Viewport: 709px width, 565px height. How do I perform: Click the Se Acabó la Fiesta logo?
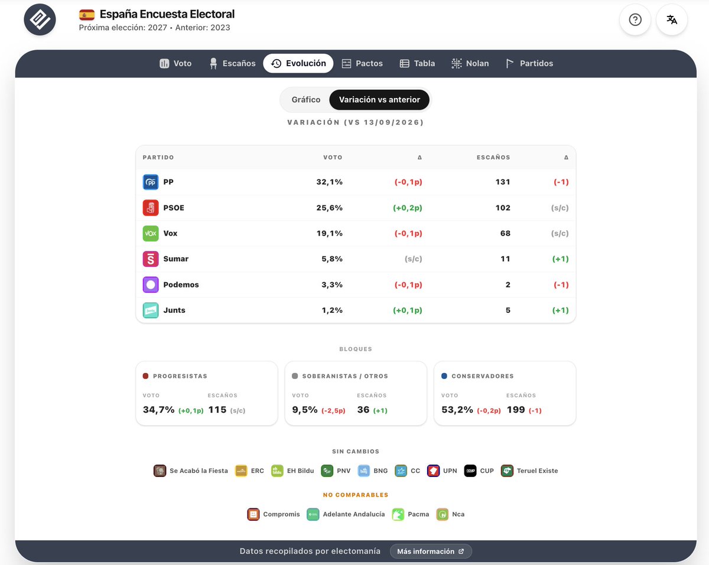[x=160, y=471]
